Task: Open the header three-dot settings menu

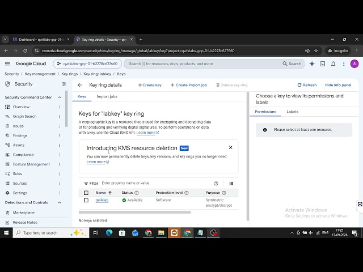Action: point(344,64)
